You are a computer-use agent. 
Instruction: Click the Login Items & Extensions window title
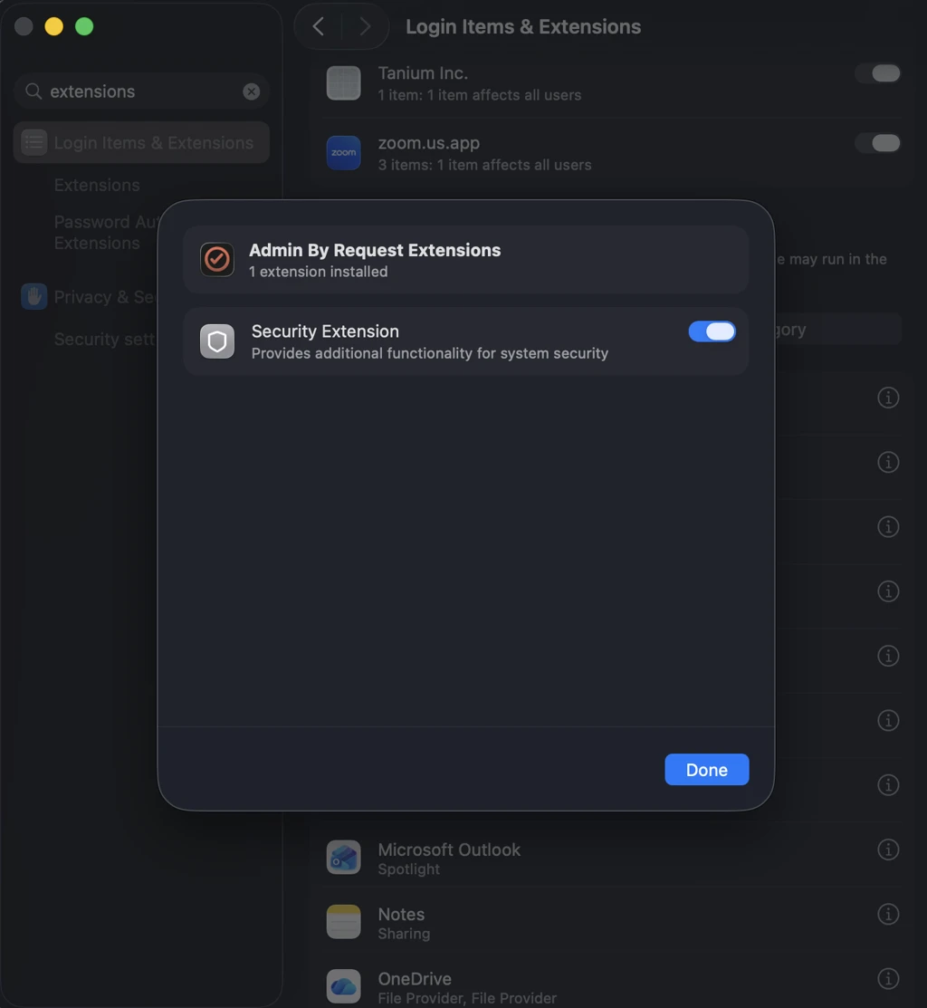click(523, 26)
